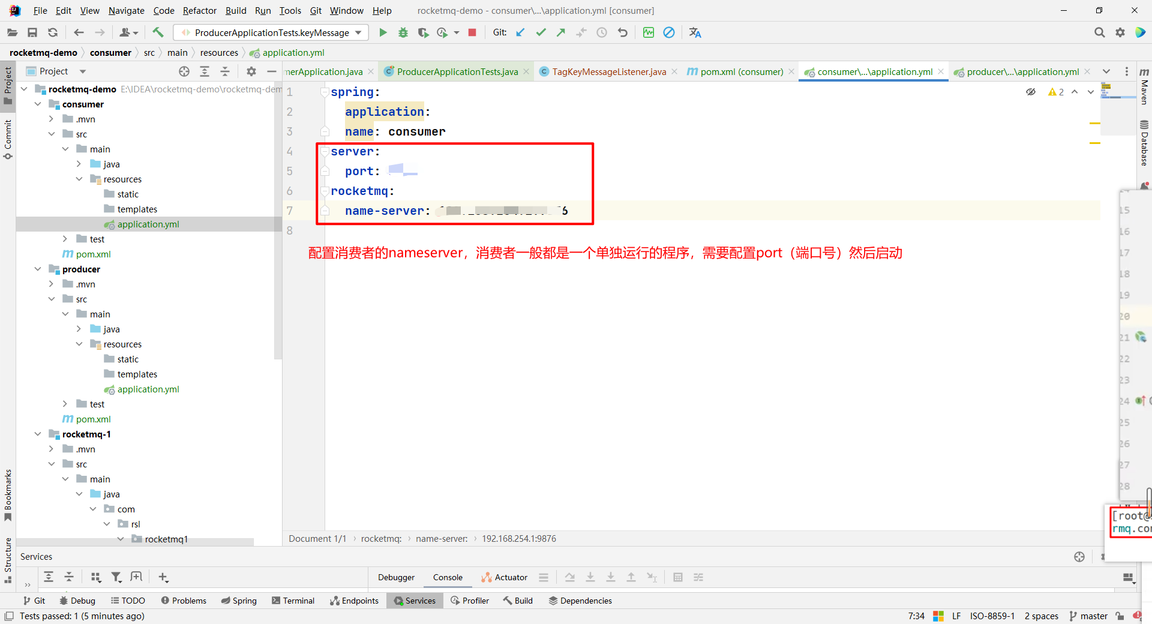Viewport: 1152px width, 624px height.
Task: Collapse the producer module node
Action: [x=38, y=269]
